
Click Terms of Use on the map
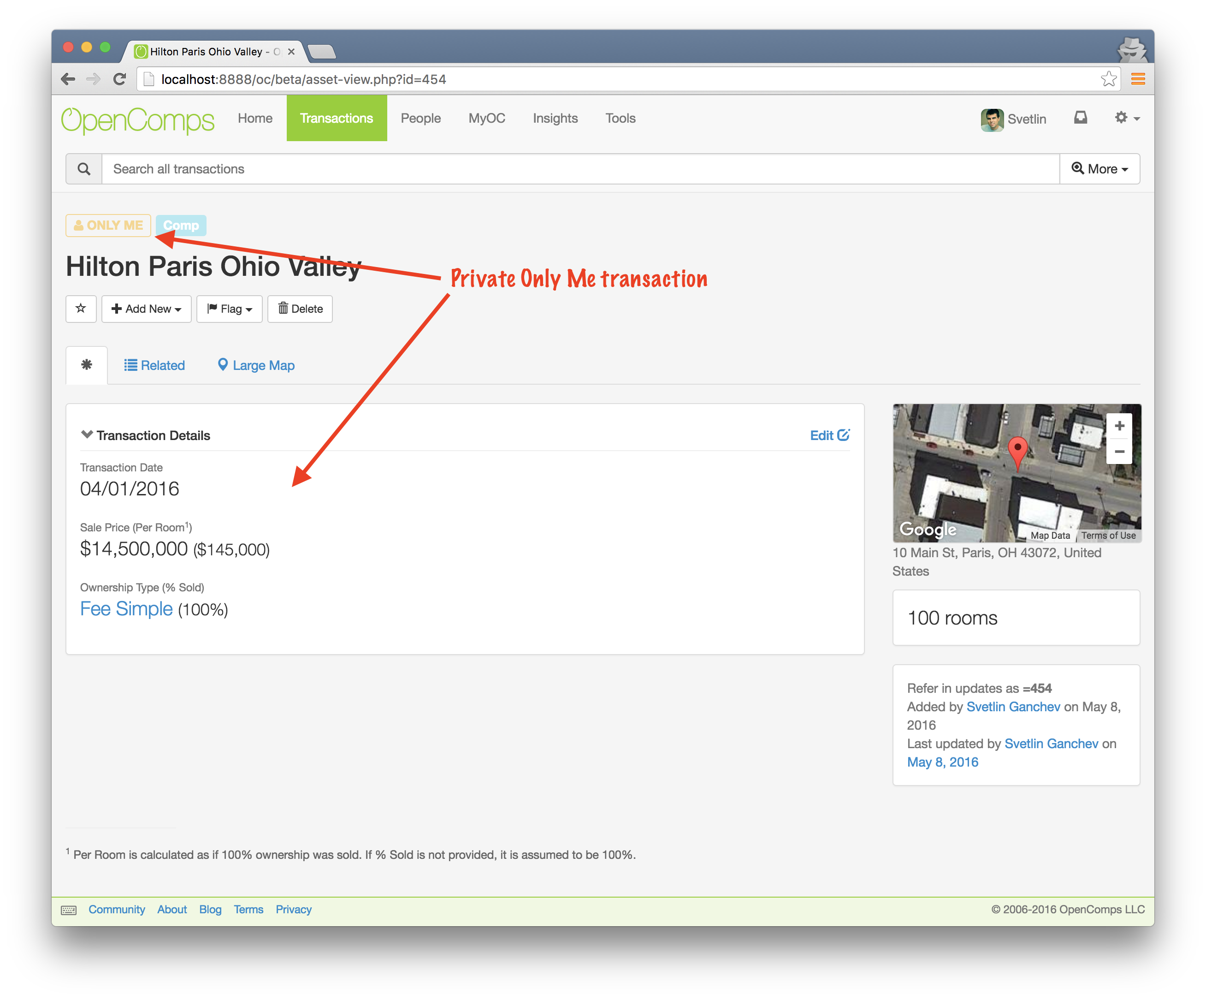click(x=1108, y=535)
